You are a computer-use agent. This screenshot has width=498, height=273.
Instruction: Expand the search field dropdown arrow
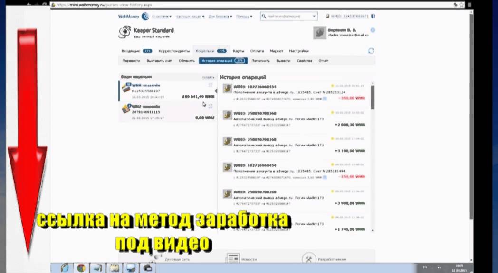point(314,16)
